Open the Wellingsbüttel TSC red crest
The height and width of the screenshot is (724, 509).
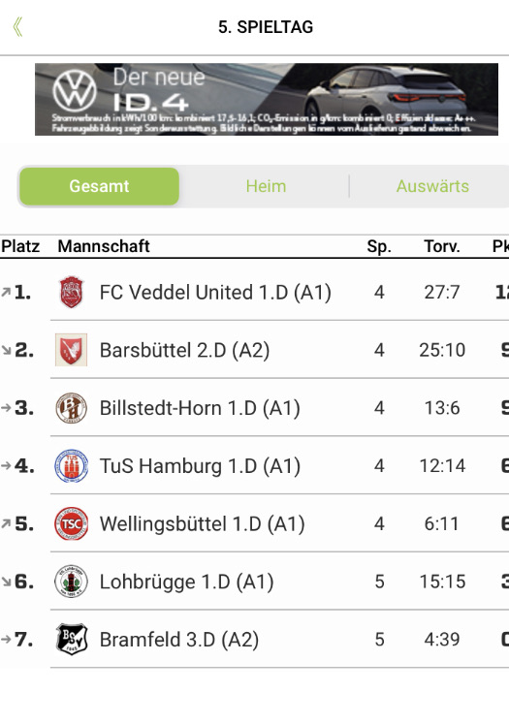(71, 523)
